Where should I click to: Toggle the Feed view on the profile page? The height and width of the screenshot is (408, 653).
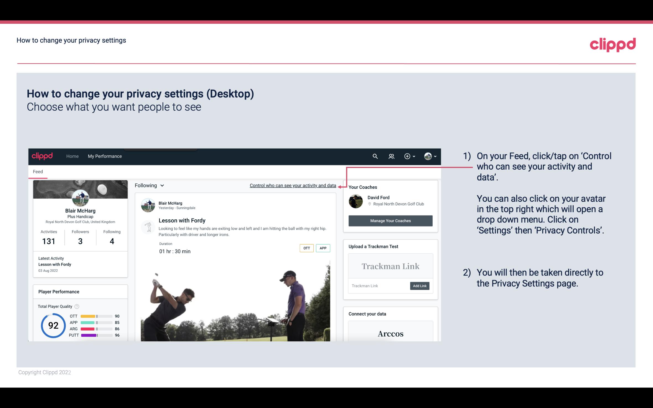38,171
